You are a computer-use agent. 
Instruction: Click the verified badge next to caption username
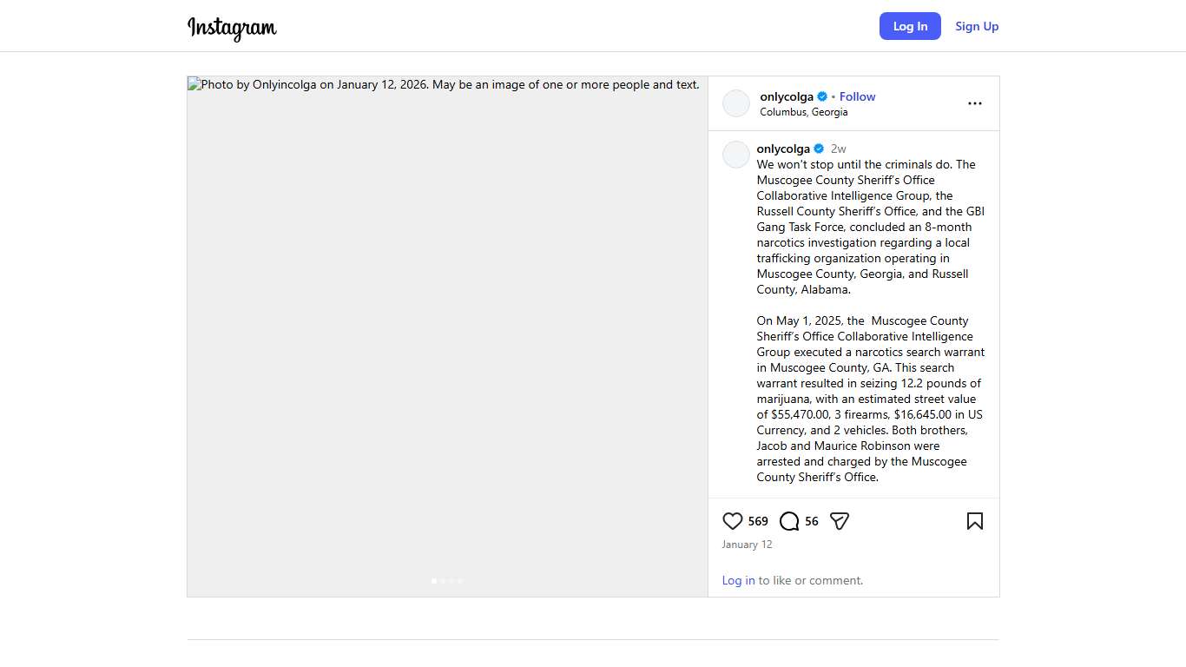pos(819,149)
